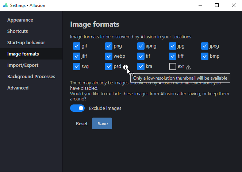The width and height of the screenshot is (242, 172).
Task: Click the psd info icon
Action: pyautogui.click(x=126, y=67)
